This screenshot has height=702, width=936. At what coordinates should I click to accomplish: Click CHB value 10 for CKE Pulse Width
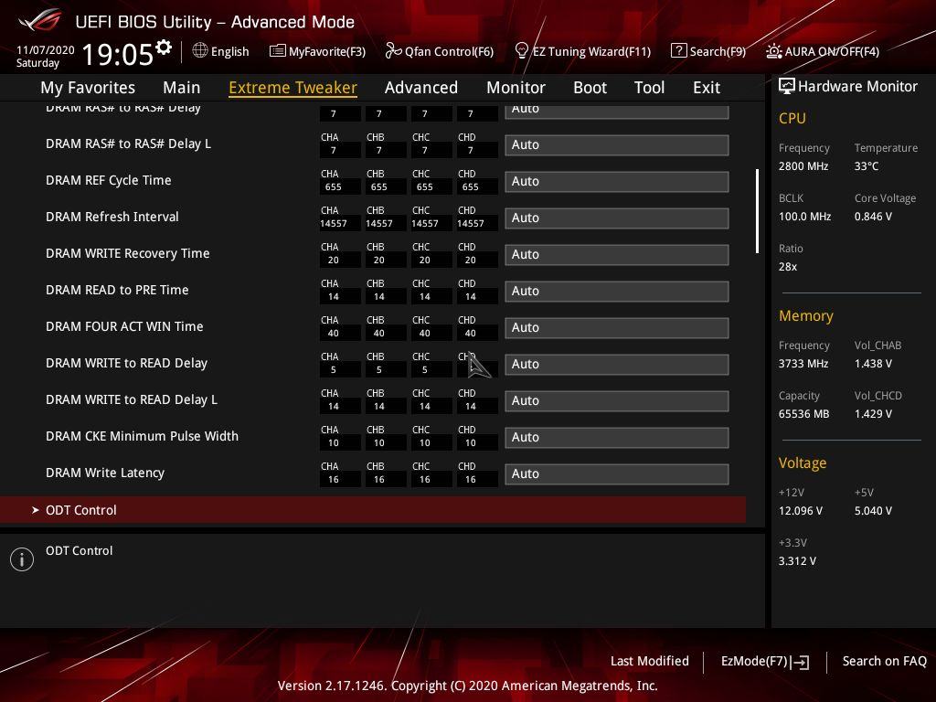[x=379, y=443]
